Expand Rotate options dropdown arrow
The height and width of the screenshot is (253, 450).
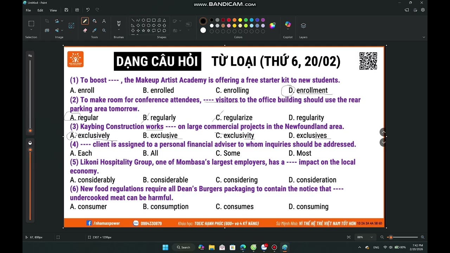pos(62,21)
